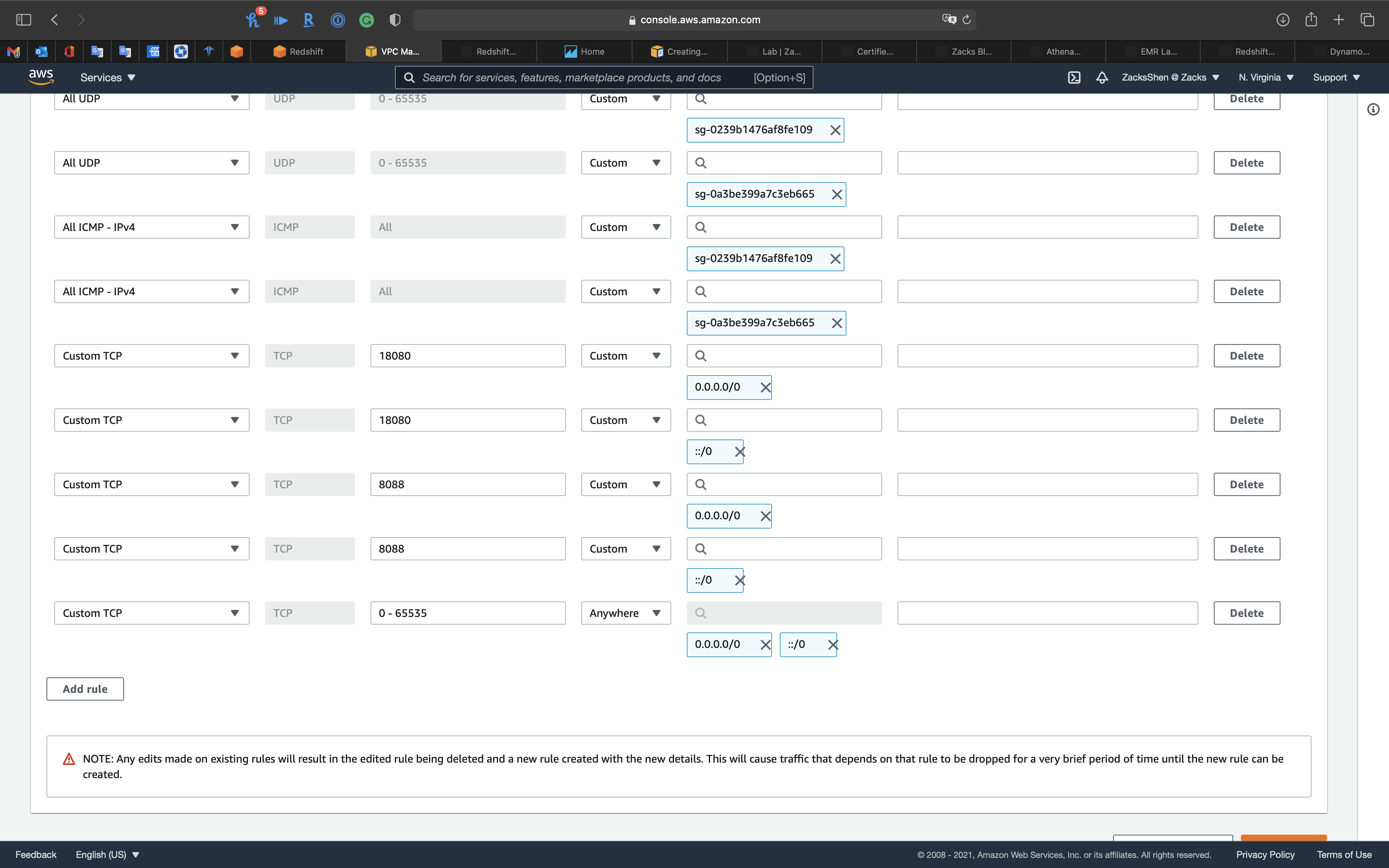The width and height of the screenshot is (1389, 868).
Task: Click the AWS logo home icon
Action: (41, 77)
